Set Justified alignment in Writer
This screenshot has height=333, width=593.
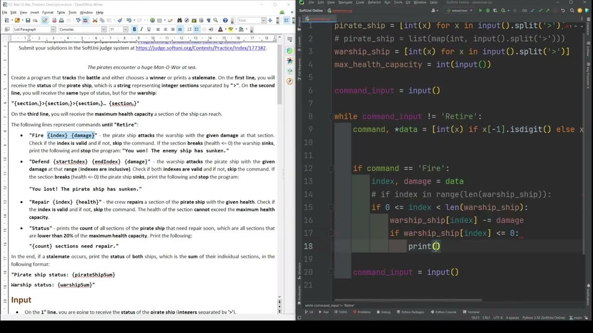pyautogui.click(x=180, y=29)
